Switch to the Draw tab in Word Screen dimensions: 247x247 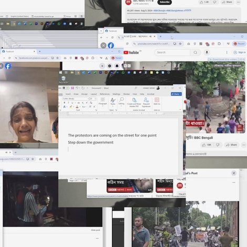click(76, 94)
